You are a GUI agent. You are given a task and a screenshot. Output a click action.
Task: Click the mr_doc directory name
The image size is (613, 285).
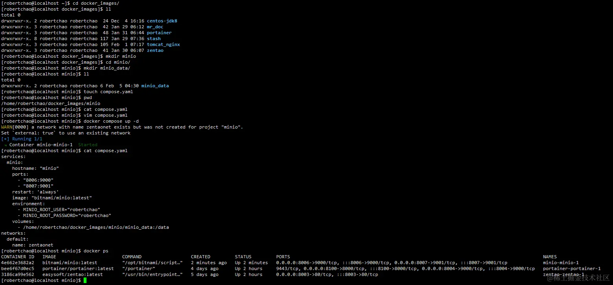coord(155,27)
